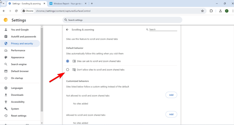Reload the page
Viewport: 234px width, 125px height.
pyautogui.click(x=16, y=11)
